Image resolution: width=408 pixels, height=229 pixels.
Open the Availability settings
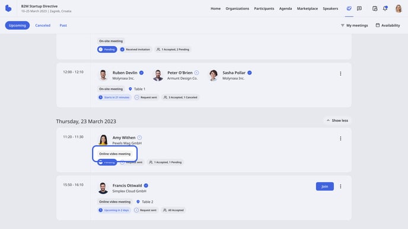388,25
